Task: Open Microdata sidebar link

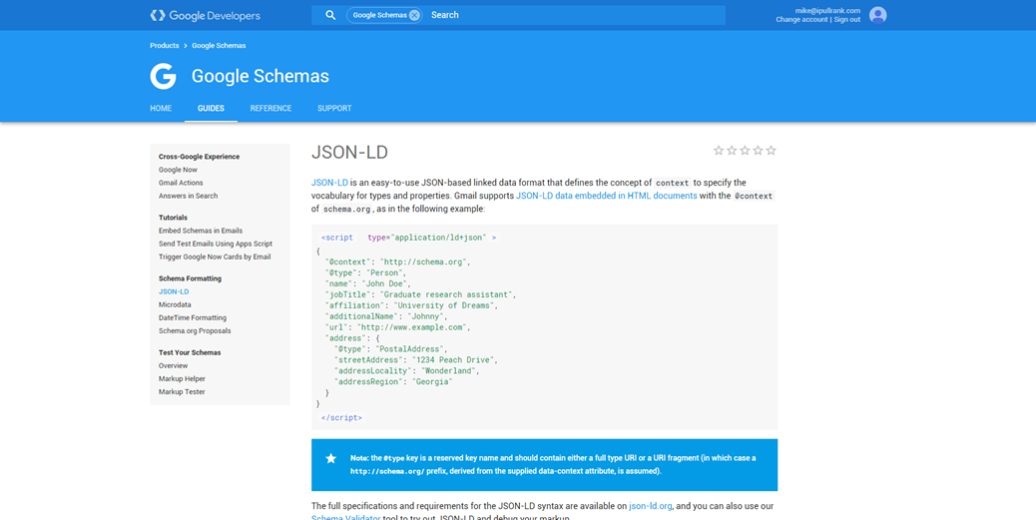Action: pyautogui.click(x=175, y=305)
